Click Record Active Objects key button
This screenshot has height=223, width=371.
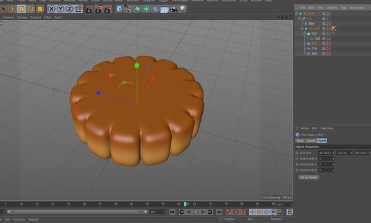[x=229, y=212]
